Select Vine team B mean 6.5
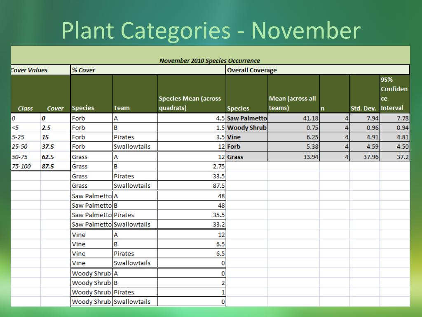 pos(192,244)
